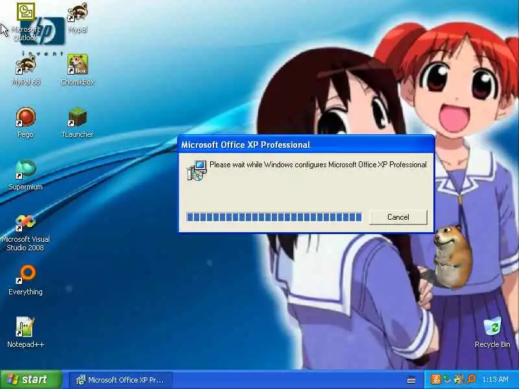Click the Microsoft Office XP Professional title bar
This screenshot has width=519, height=389.
(x=306, y=145)
